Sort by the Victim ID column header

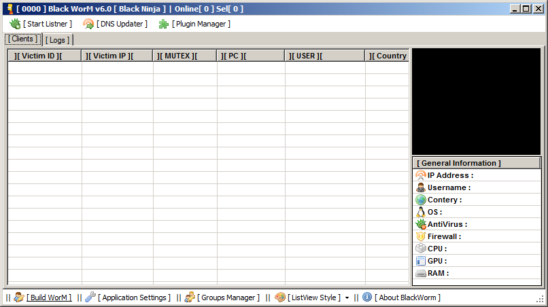(x=44, y=56)
